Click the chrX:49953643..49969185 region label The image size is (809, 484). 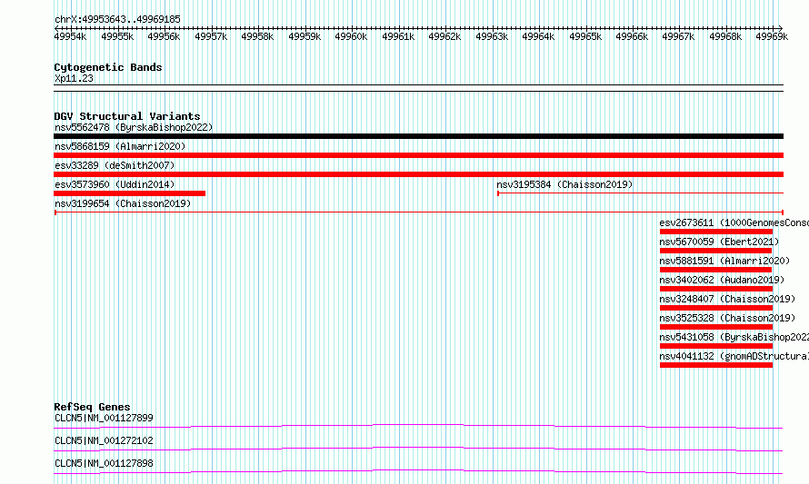117,19
